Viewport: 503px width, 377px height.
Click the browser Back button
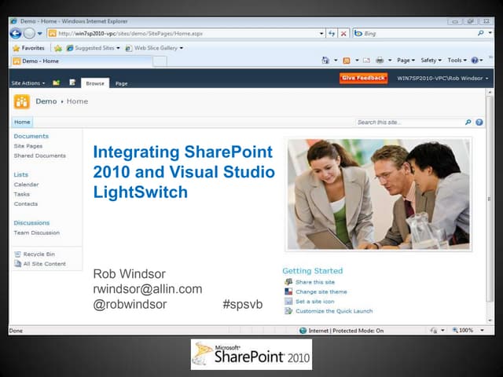tap(16, 33)
